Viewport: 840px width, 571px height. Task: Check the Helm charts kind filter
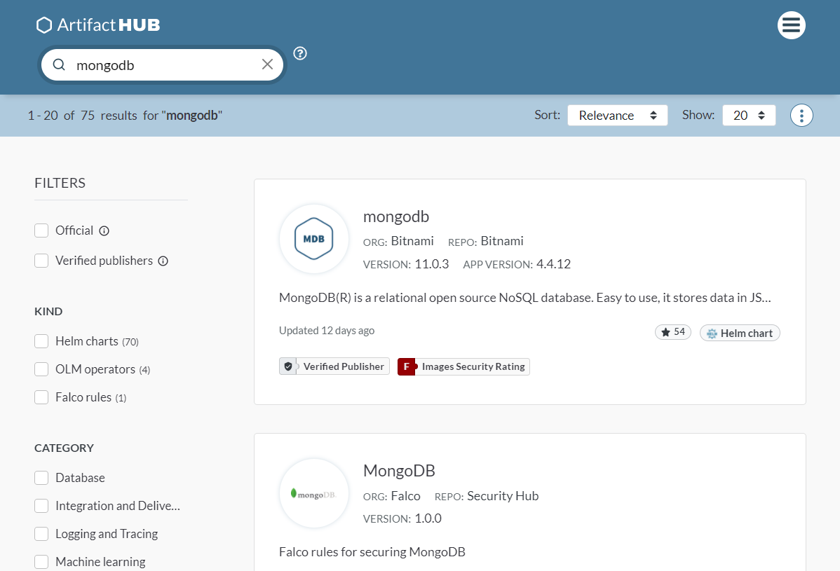41,341
